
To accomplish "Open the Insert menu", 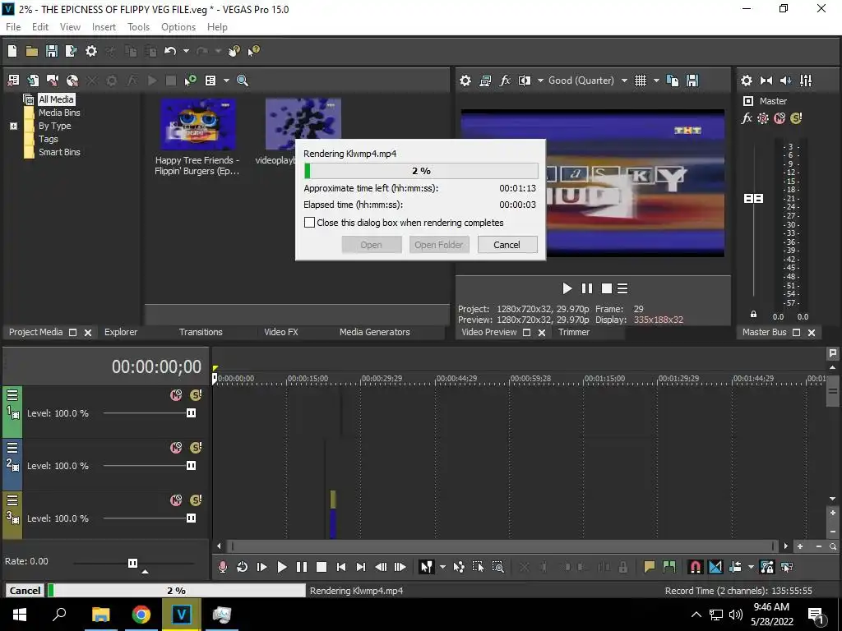I will (x=104, y=27).
